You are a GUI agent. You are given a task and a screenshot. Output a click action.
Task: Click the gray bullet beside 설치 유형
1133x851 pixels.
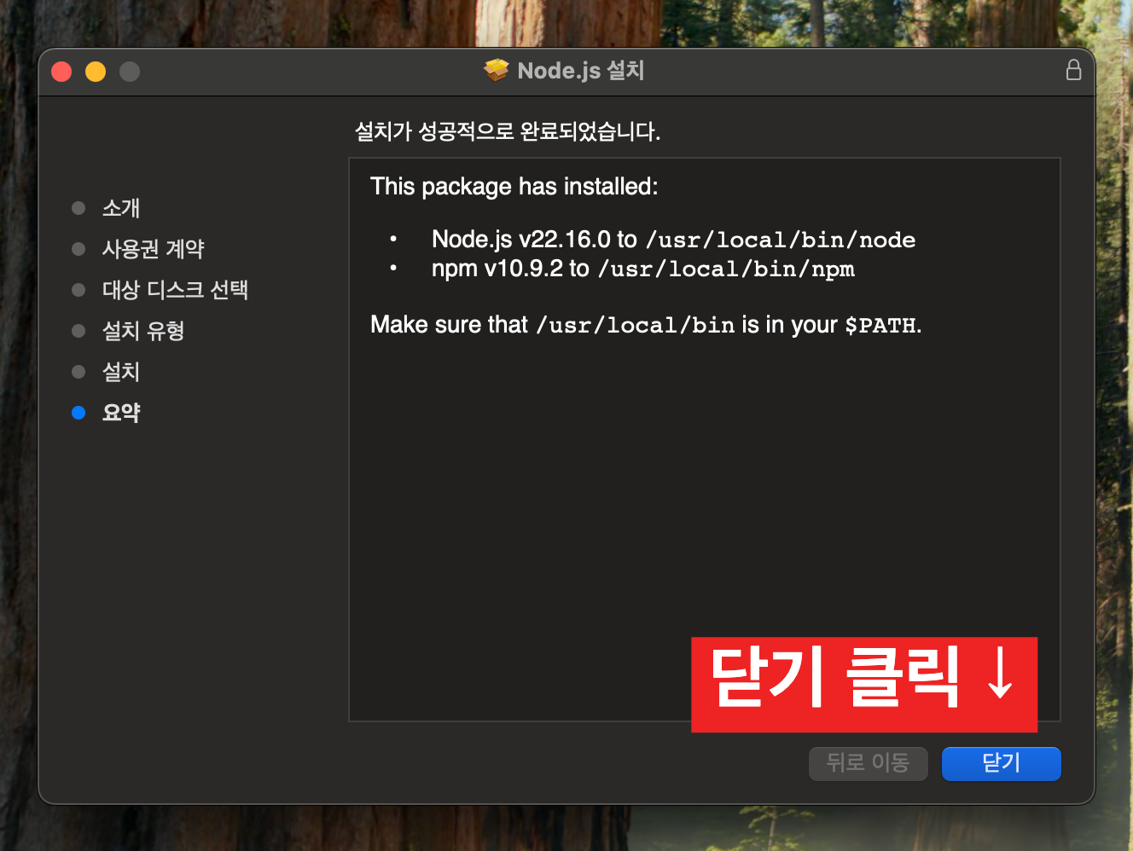pyautogui.click(x=78, y=331)
